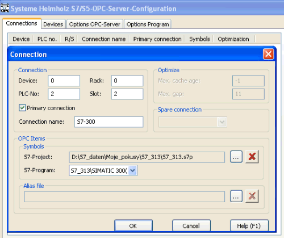Clear the S7-Project path with red X

252,157
